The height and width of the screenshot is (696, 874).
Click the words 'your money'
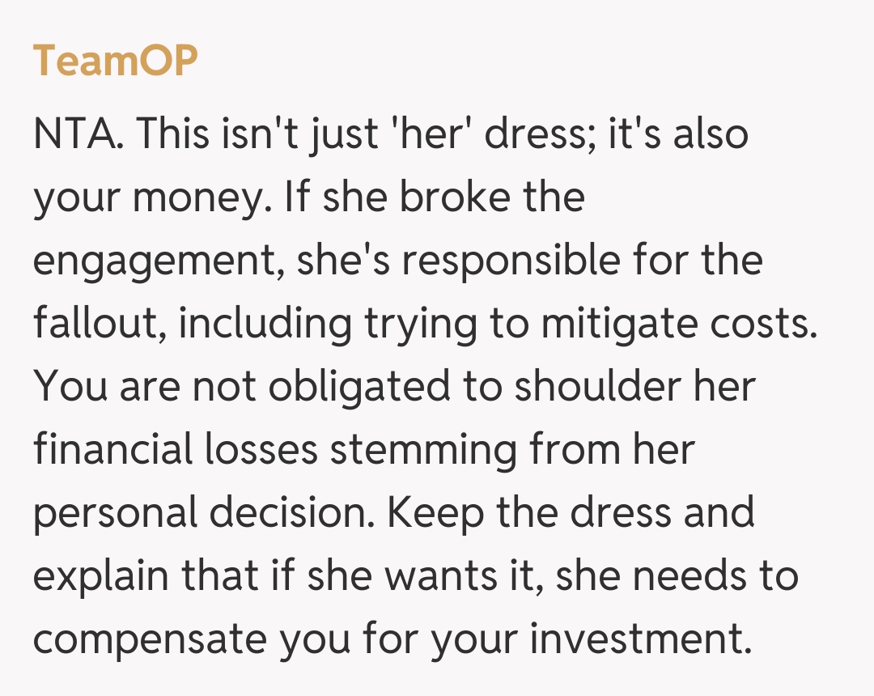149,197
